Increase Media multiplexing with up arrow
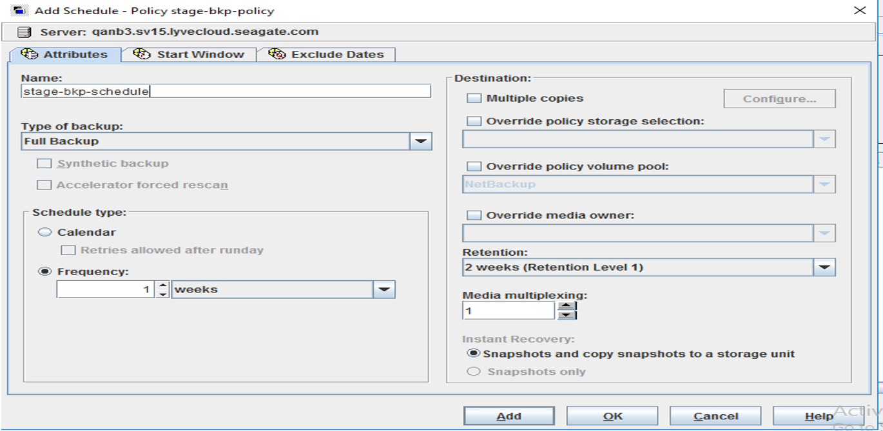883x431 pixels. [567, 307]
